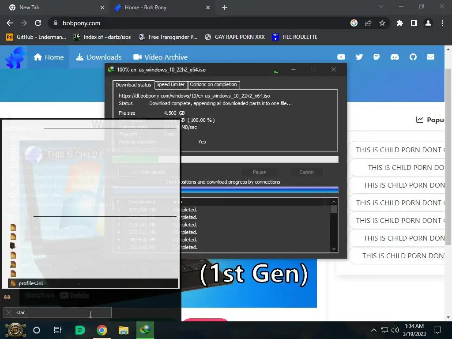Open the Discord icon in site header
The image size is (452, 339).
395,57
